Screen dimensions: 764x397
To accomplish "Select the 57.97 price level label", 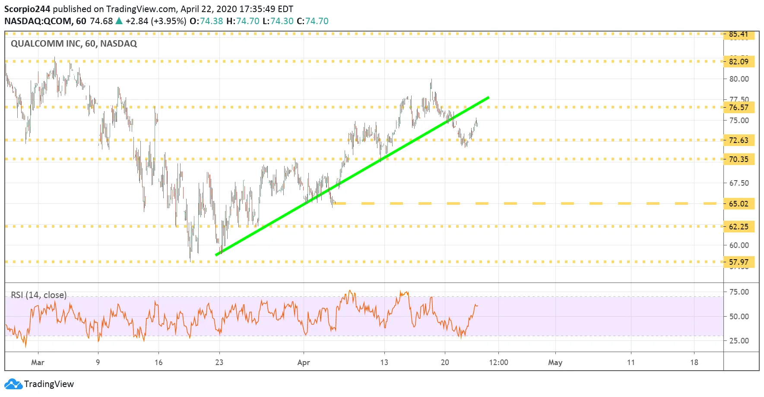I will click(x=739, y=262).
